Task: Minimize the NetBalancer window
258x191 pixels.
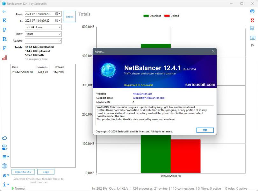Action: (231, 4)
